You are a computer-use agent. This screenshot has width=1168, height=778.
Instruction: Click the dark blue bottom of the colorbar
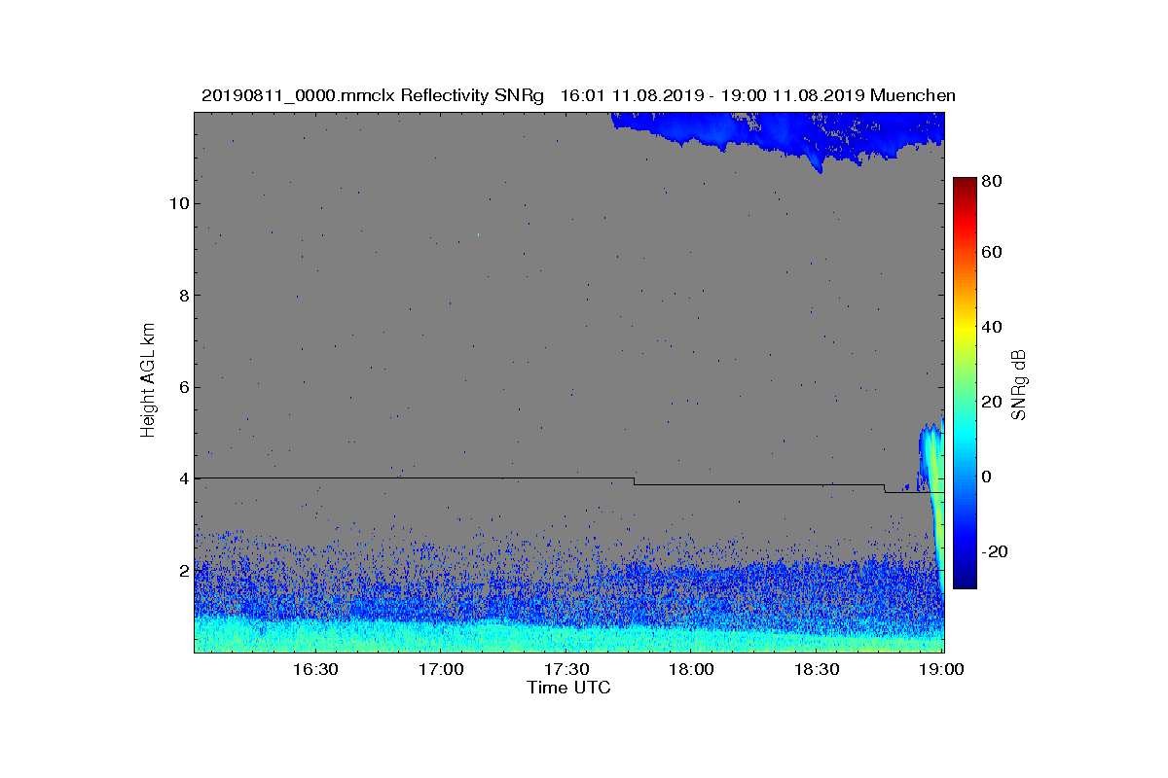point(964,579)
